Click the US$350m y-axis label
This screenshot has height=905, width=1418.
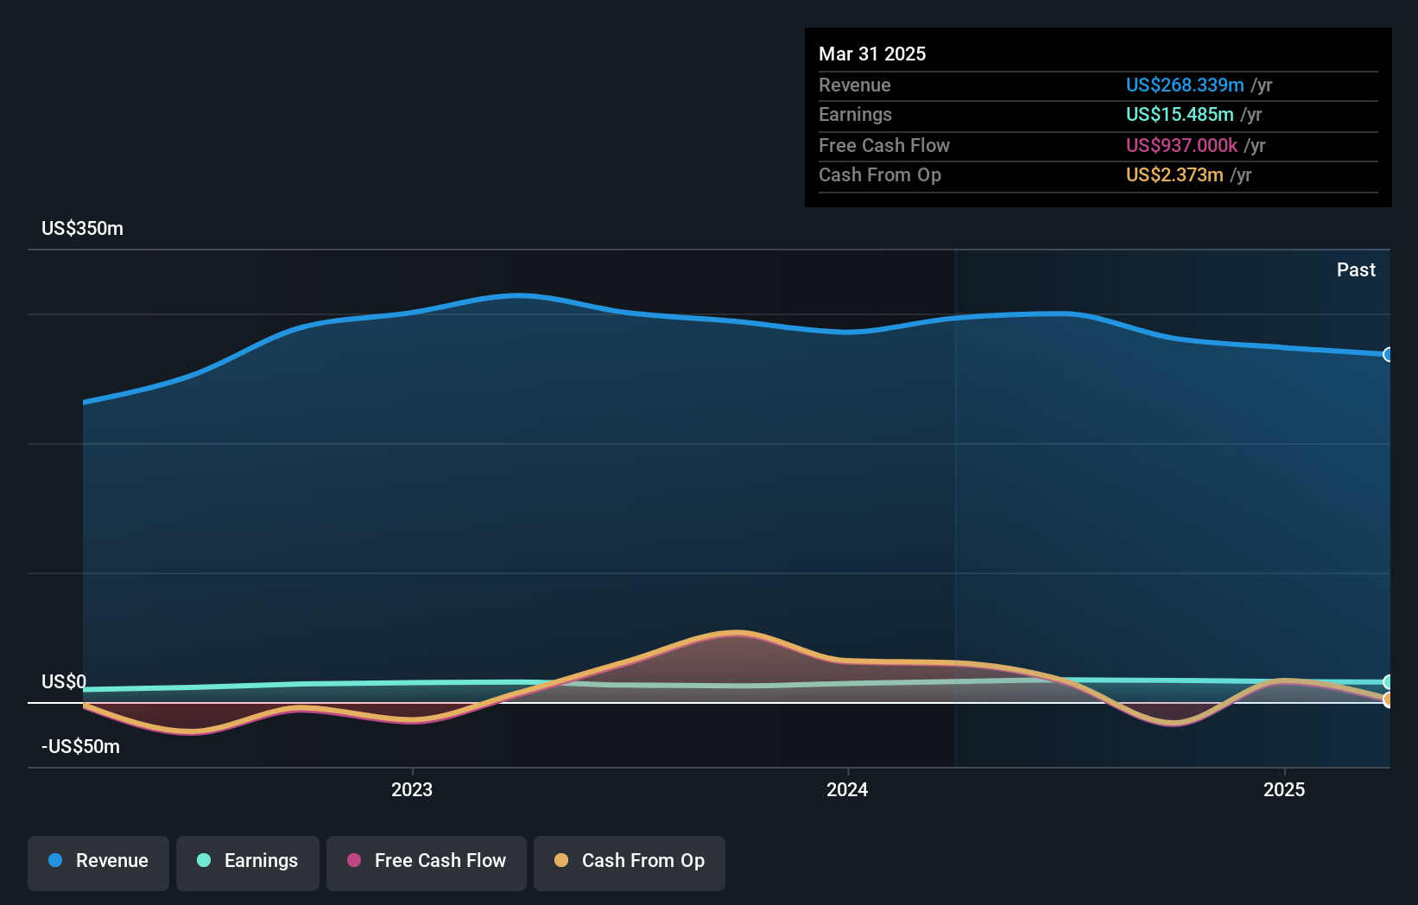(x=83, y=229)
